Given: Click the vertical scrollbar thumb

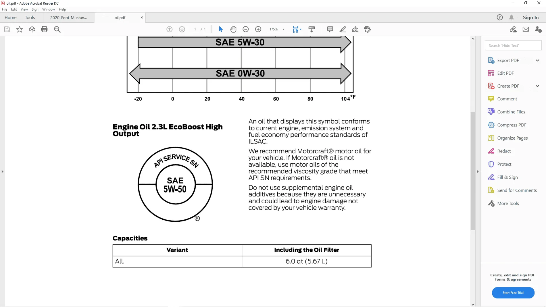Looking at the screenshot, I should click(x=473, y=171).
